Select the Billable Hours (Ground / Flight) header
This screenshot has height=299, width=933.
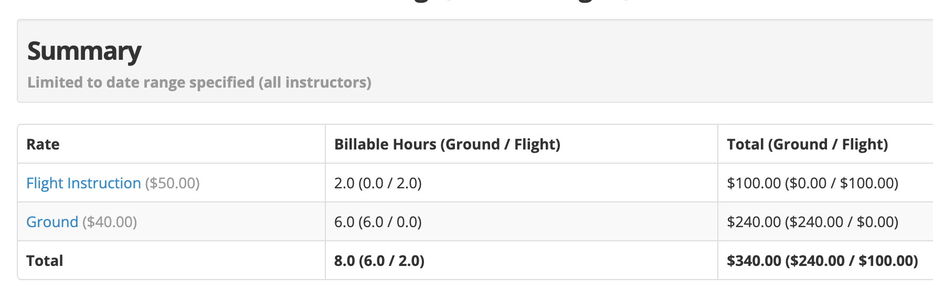click(x=447, y=144)
